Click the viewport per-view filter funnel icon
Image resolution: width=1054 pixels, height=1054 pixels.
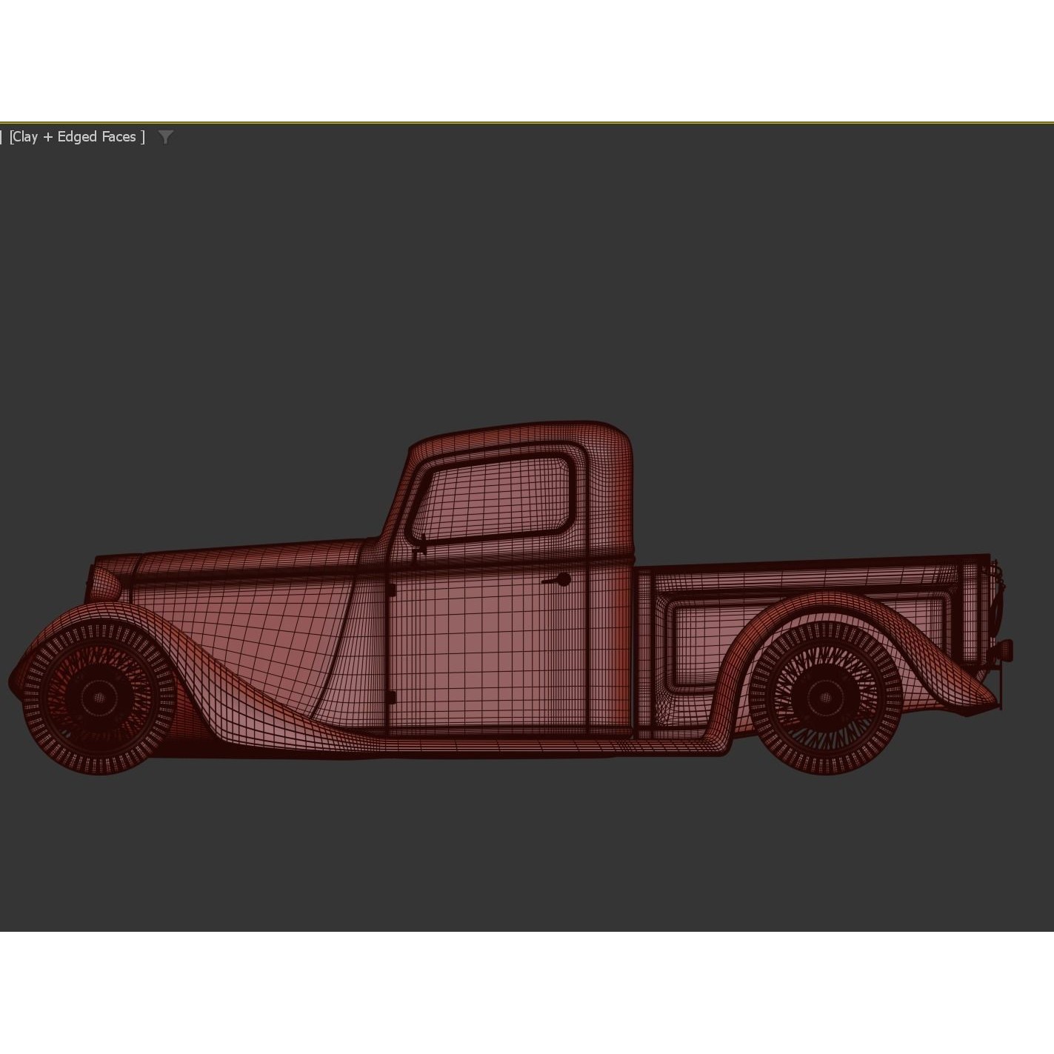pyautogui.click(x=166, y=136)
